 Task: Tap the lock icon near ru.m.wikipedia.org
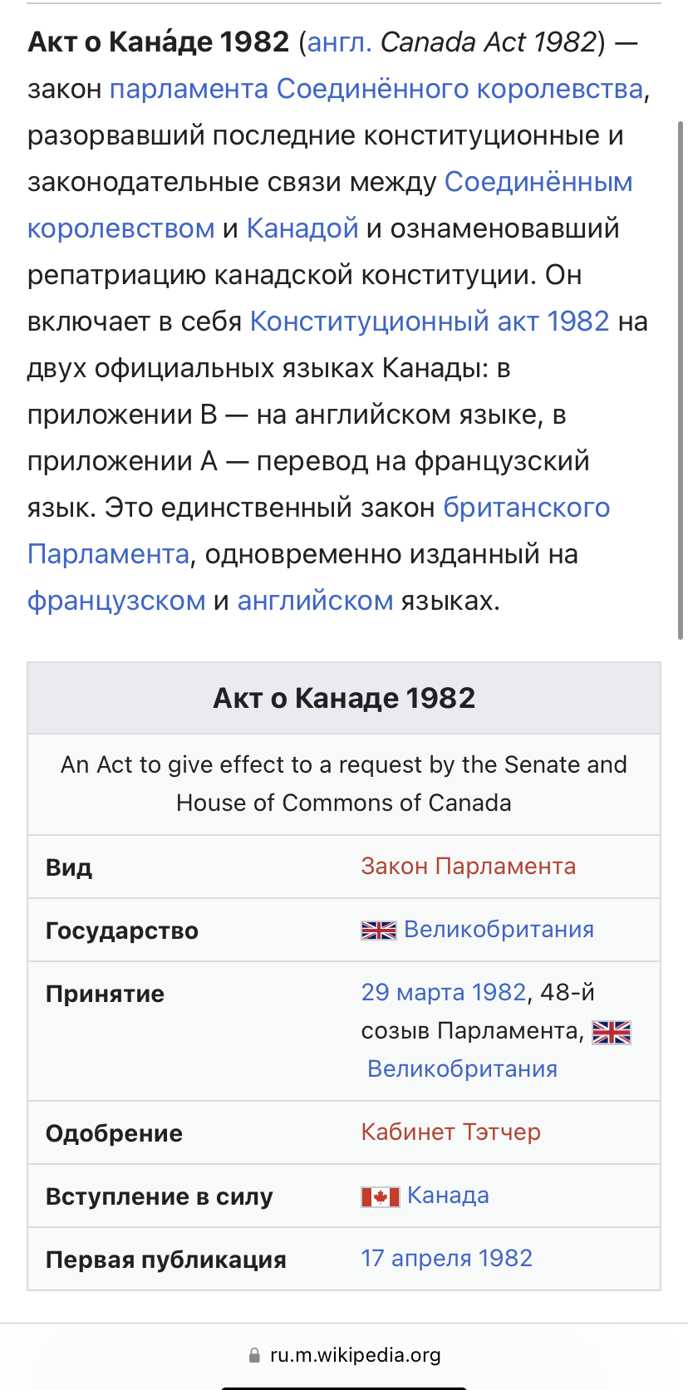(x=254, y=1355)
